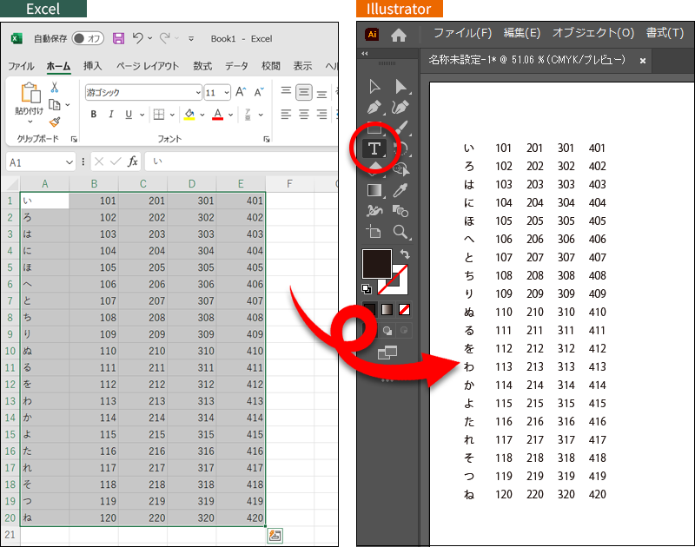Select the Type tool in Illustrator
Screen dimensions: 695x547
(374, 148)
